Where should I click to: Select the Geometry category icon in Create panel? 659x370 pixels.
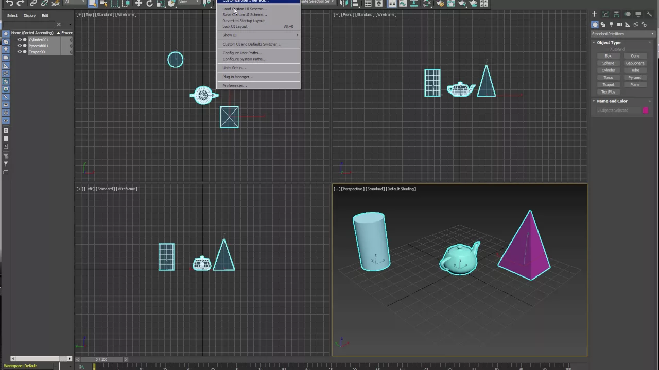tap(595, 24)
